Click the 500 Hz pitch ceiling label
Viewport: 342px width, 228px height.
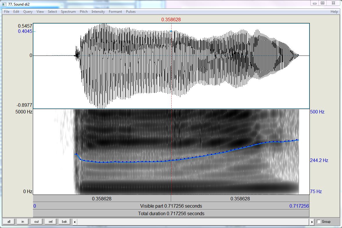[317, 112]
